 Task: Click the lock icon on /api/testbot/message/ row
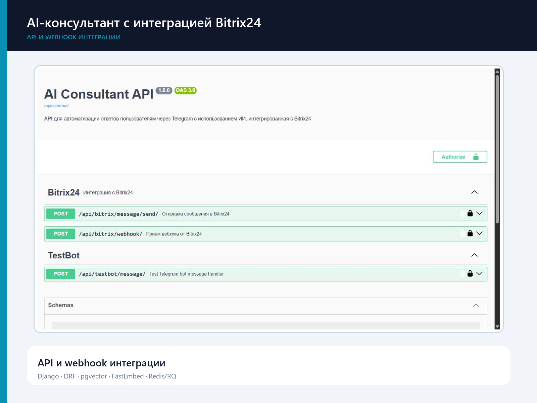point(470,273)
